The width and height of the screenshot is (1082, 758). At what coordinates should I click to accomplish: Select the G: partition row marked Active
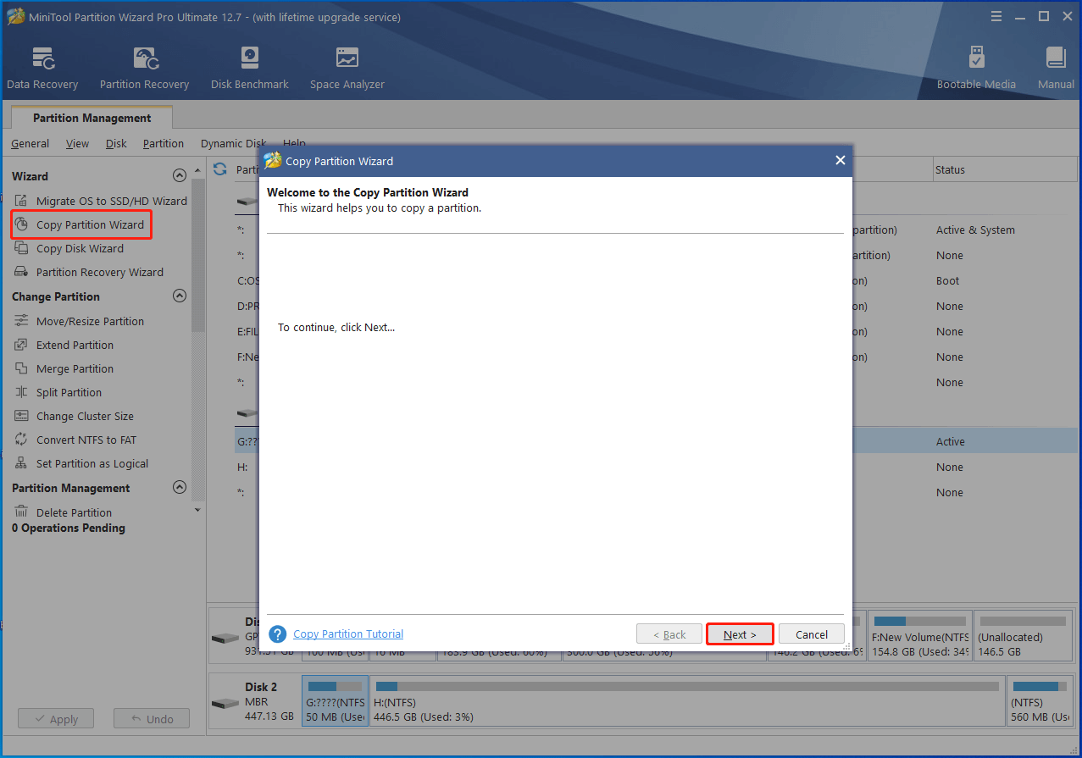(x=658, y=441)
